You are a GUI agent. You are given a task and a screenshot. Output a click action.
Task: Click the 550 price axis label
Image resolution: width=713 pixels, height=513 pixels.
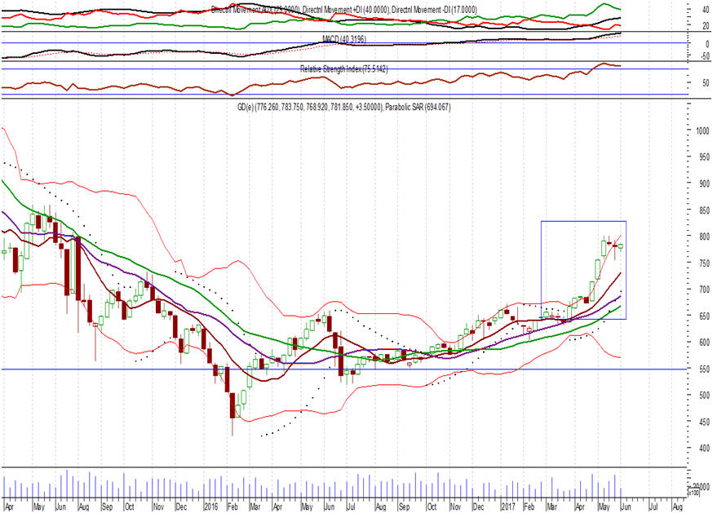pyautogui.click(x=704, y=369)
